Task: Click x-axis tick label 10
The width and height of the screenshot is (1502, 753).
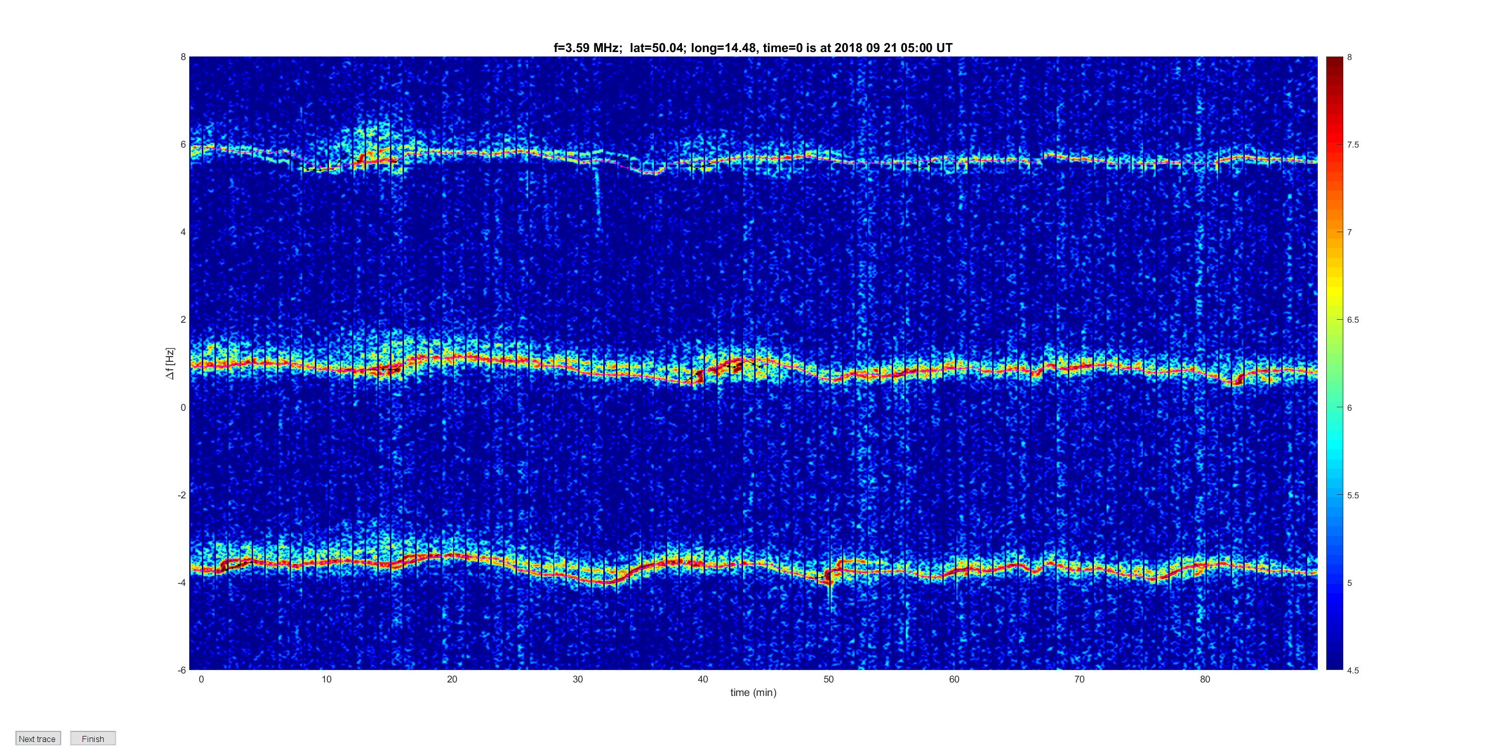Action: point(326,679)
